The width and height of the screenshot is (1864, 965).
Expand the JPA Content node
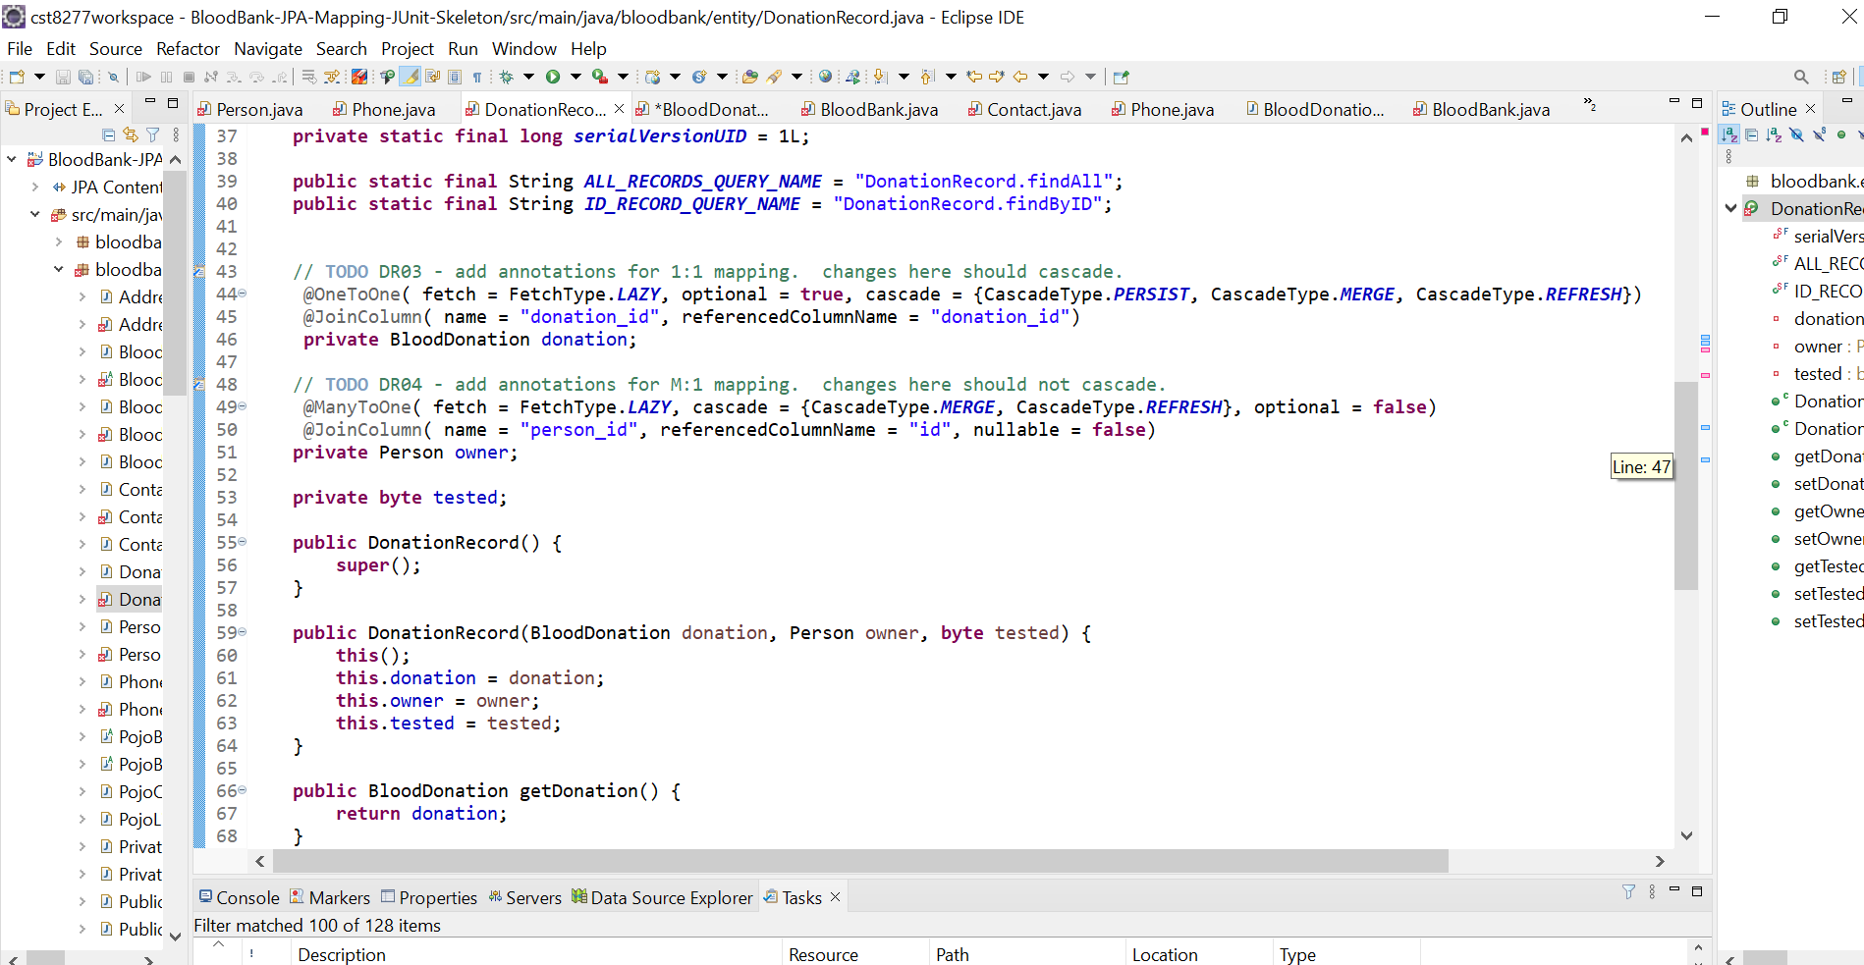(35, 187)
